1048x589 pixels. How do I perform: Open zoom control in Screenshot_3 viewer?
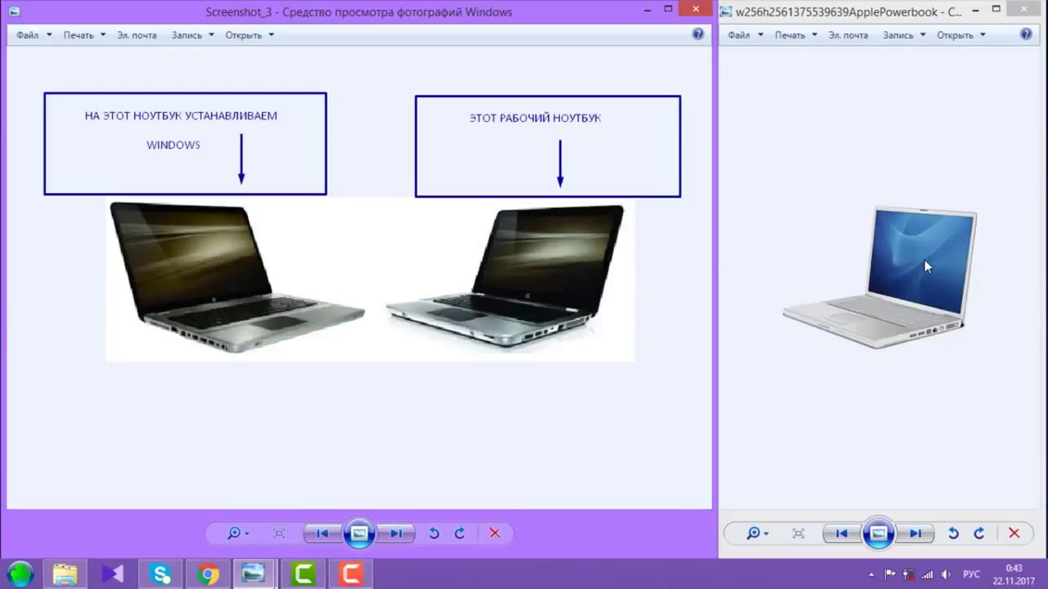click(238, 533)
